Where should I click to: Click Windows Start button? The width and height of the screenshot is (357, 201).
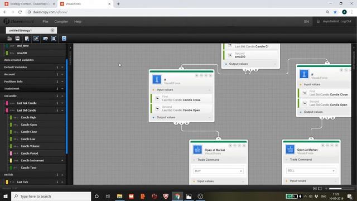click(x=5, y=196)
